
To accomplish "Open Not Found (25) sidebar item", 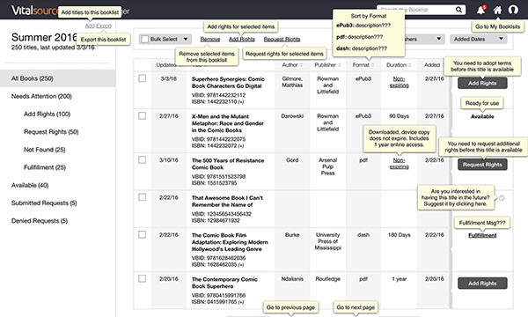I will point(45,150).
